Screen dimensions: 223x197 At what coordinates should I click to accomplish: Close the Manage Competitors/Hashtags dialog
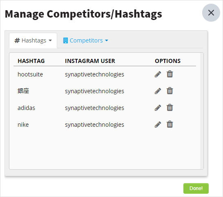(x=211, y=13)
